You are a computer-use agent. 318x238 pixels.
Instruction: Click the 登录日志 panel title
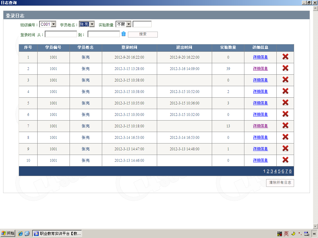point(15,16)
